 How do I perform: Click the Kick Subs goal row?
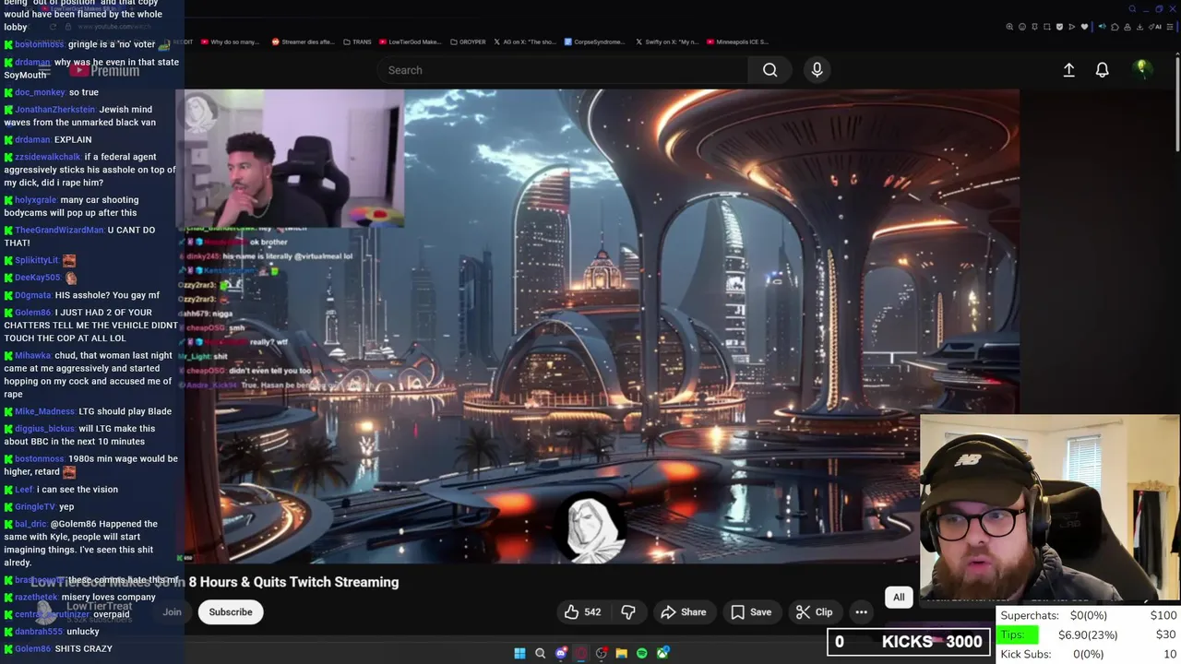point(1089,654)
